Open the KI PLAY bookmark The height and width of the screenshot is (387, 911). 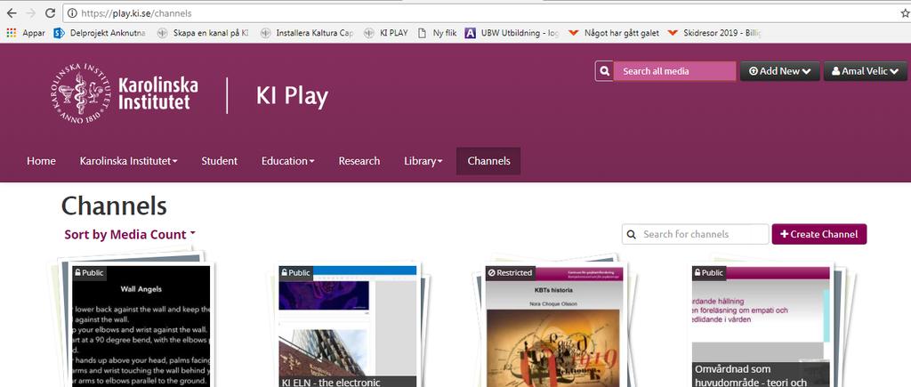point(386,33)
